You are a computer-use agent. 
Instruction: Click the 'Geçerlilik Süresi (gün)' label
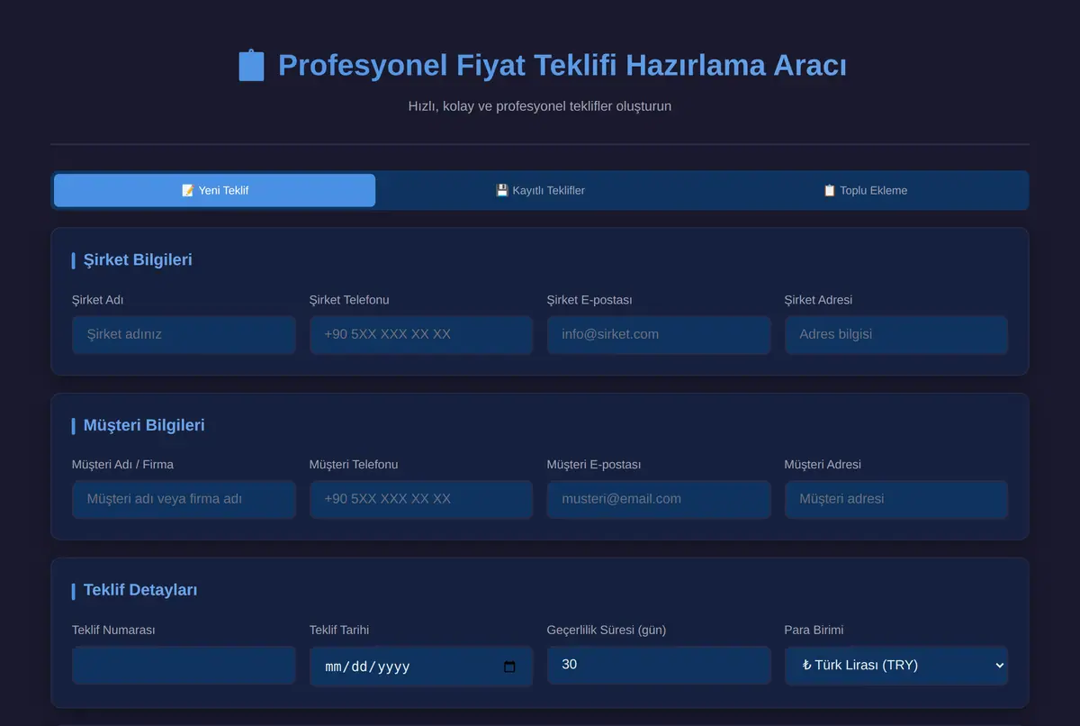tap(607, 631)
